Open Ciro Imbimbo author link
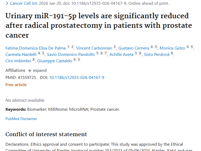Image resolution: width=201 pixels, height=151 pixels. click(18, 61)
